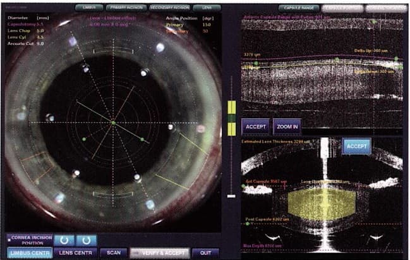This screenshot has width=410, height=260.
Task: Click the green block on the vertical depth bar
Action: (x=231, y=118)
